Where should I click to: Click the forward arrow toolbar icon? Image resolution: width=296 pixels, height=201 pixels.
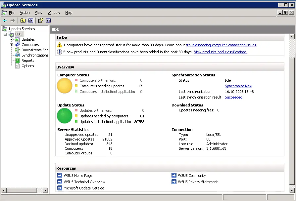pos(13,20)
